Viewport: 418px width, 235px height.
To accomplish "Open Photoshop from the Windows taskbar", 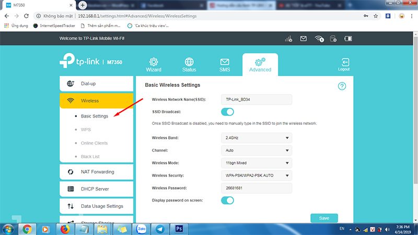I will (179, 229).
